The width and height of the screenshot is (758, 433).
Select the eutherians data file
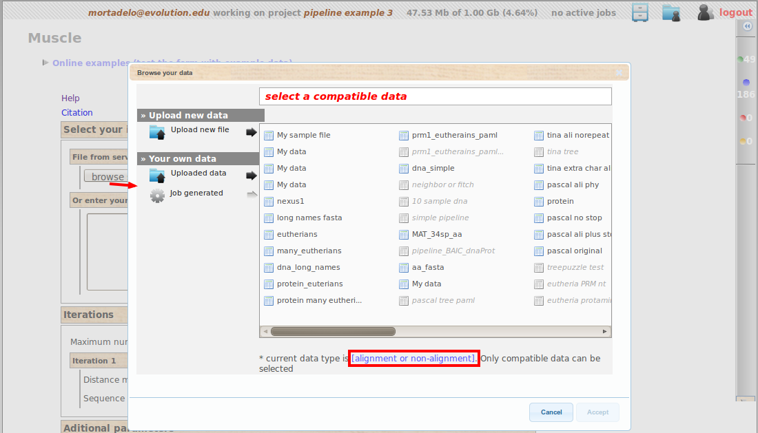[x=297, y=234]
